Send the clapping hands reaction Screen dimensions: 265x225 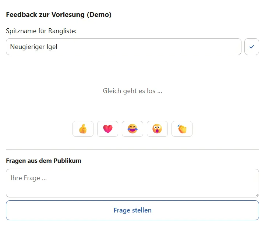[182, 129]
